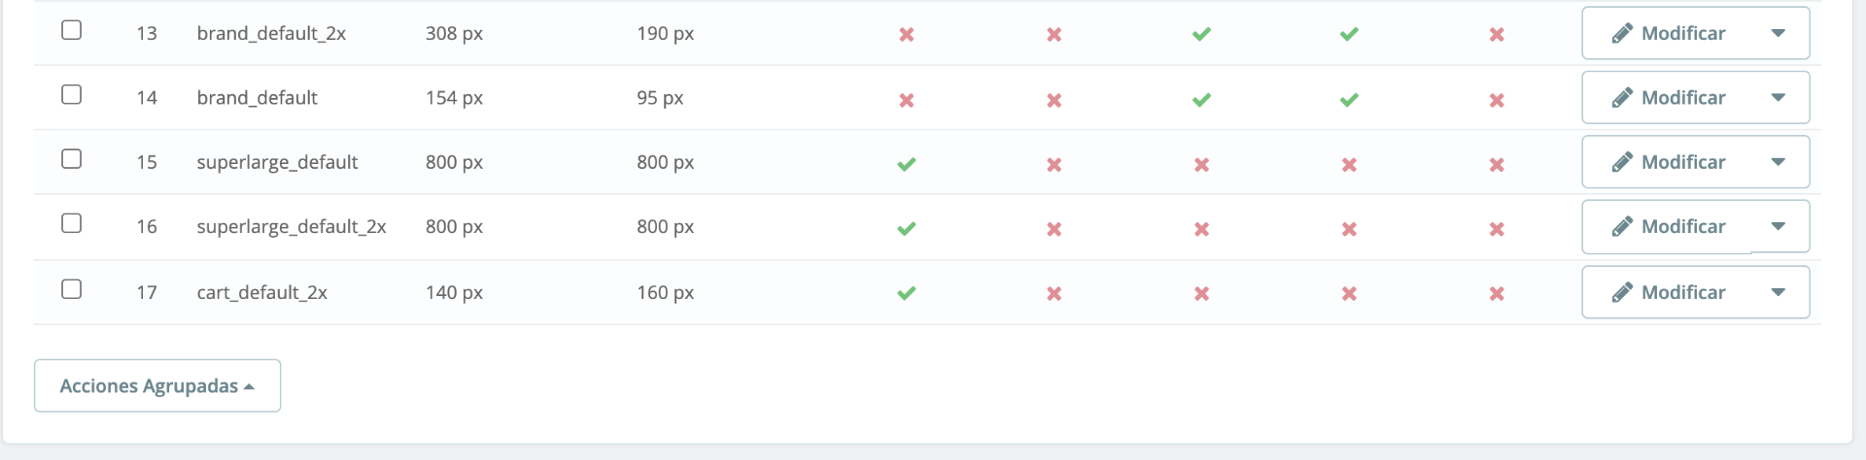Click first red cross in brand_default_2x row
Viewport: 1866px width, 460px height.
click(906, 35)
